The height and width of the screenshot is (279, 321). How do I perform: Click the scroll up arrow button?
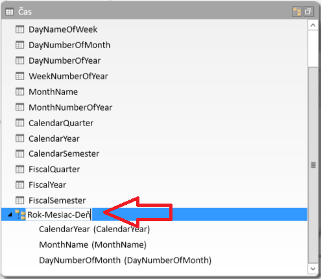[313, 25]
